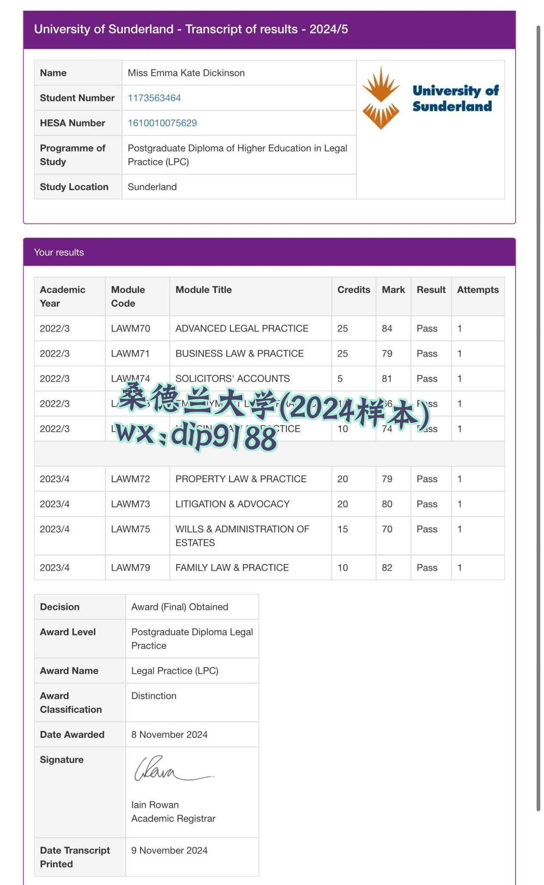Screen dimensions: 544x885
Task: Select "SOLICITORS' ACCOUNTS" module title
Action: point(232,379)
